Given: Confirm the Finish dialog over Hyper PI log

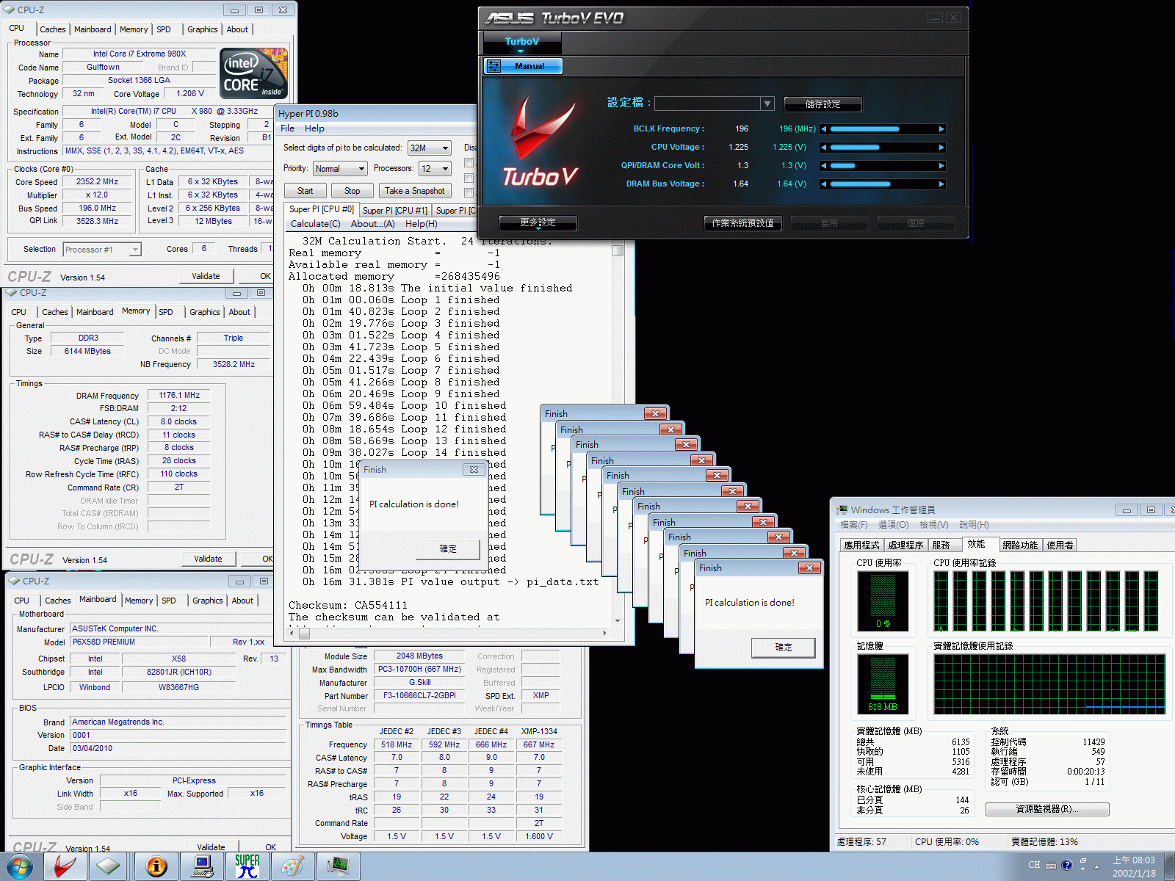Looking at the screenshot, I should coord(448,549).
